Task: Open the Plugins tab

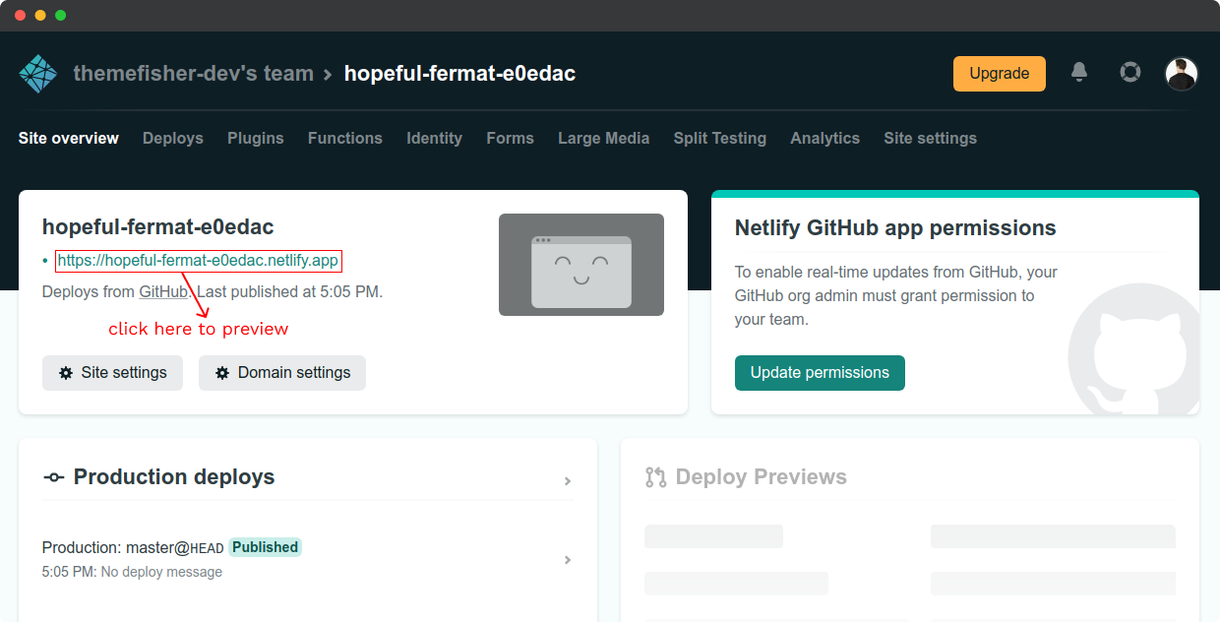Action: click(x=256, y=139)
